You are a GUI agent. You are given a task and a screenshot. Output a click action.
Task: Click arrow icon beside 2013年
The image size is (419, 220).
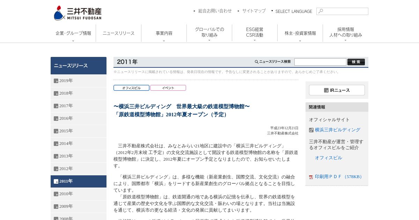click(x=56, y=156)
